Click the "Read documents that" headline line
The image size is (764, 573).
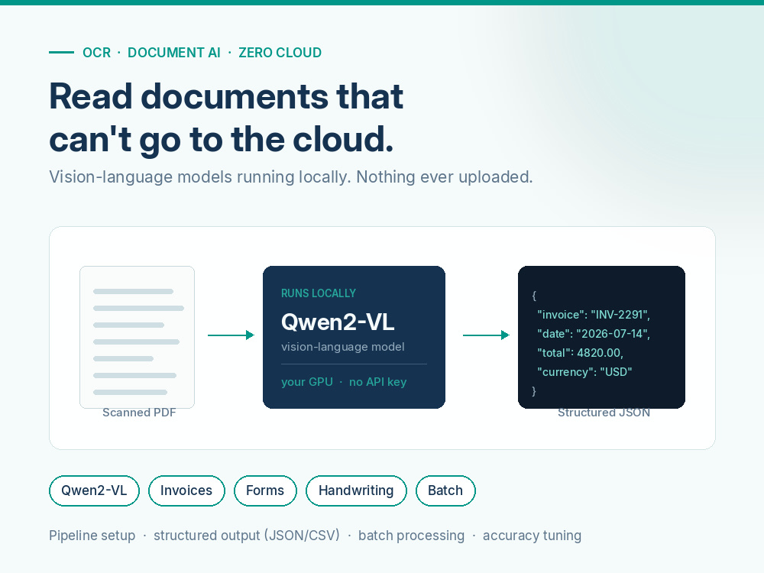tap(226, 96)
